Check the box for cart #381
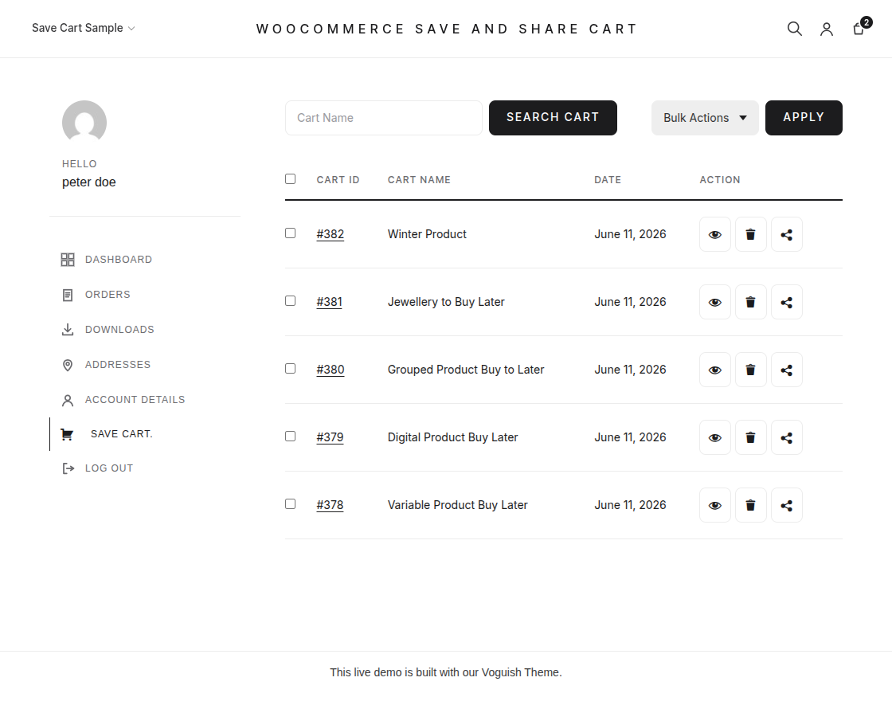The image size is (892, 701). [x=290, y=301]
